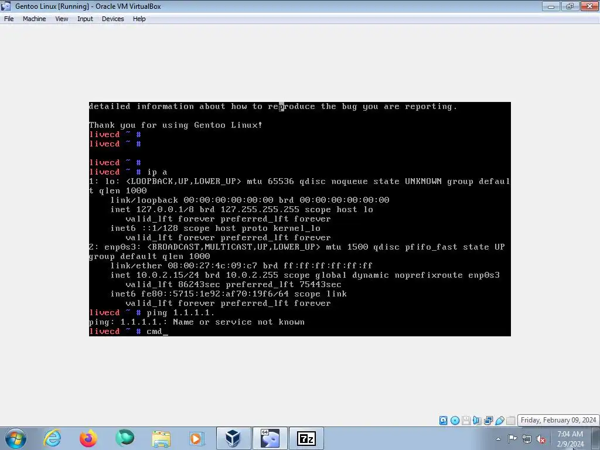
Task: Click the 'inet 127.0.0.1/8' loopback line
Action: pyautogui.click(x=241, y=209)
